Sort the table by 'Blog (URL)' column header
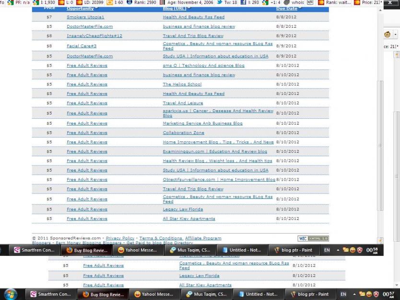400x300 pixels. [x=174, y=9]
